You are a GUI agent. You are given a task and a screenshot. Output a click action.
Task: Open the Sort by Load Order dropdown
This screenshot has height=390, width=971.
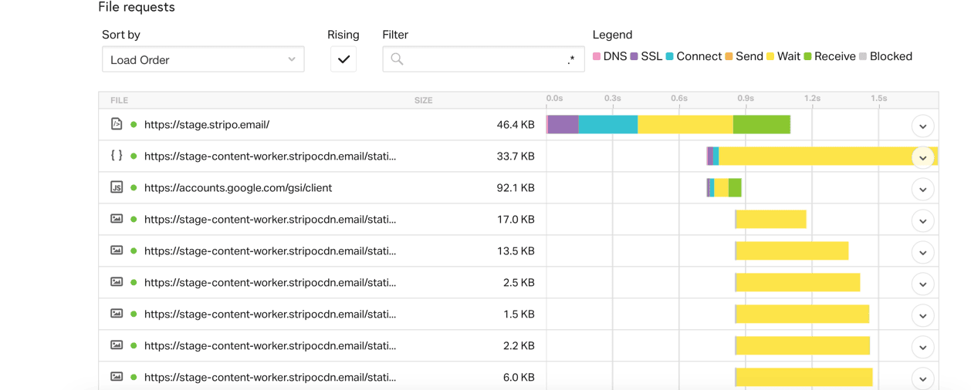(x=203, y=59)
